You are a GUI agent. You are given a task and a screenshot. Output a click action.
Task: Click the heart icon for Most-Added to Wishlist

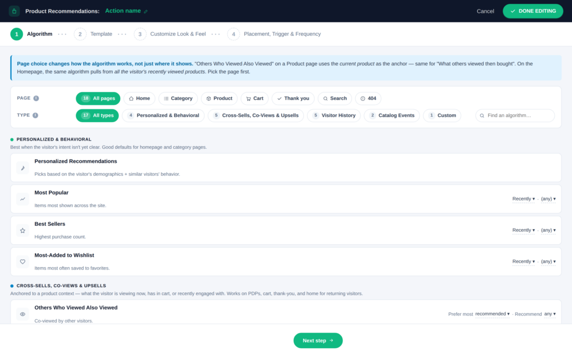pyautogui.click(x=22, y=262)
